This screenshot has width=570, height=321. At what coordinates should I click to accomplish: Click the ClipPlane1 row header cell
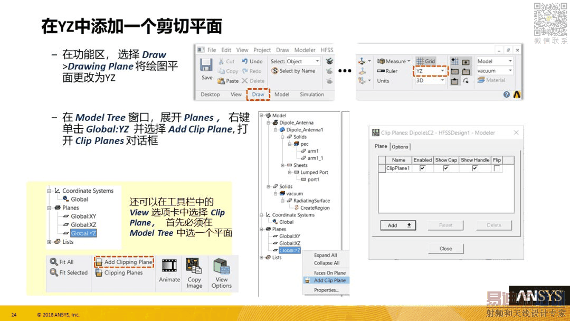(x=382, y=168)
